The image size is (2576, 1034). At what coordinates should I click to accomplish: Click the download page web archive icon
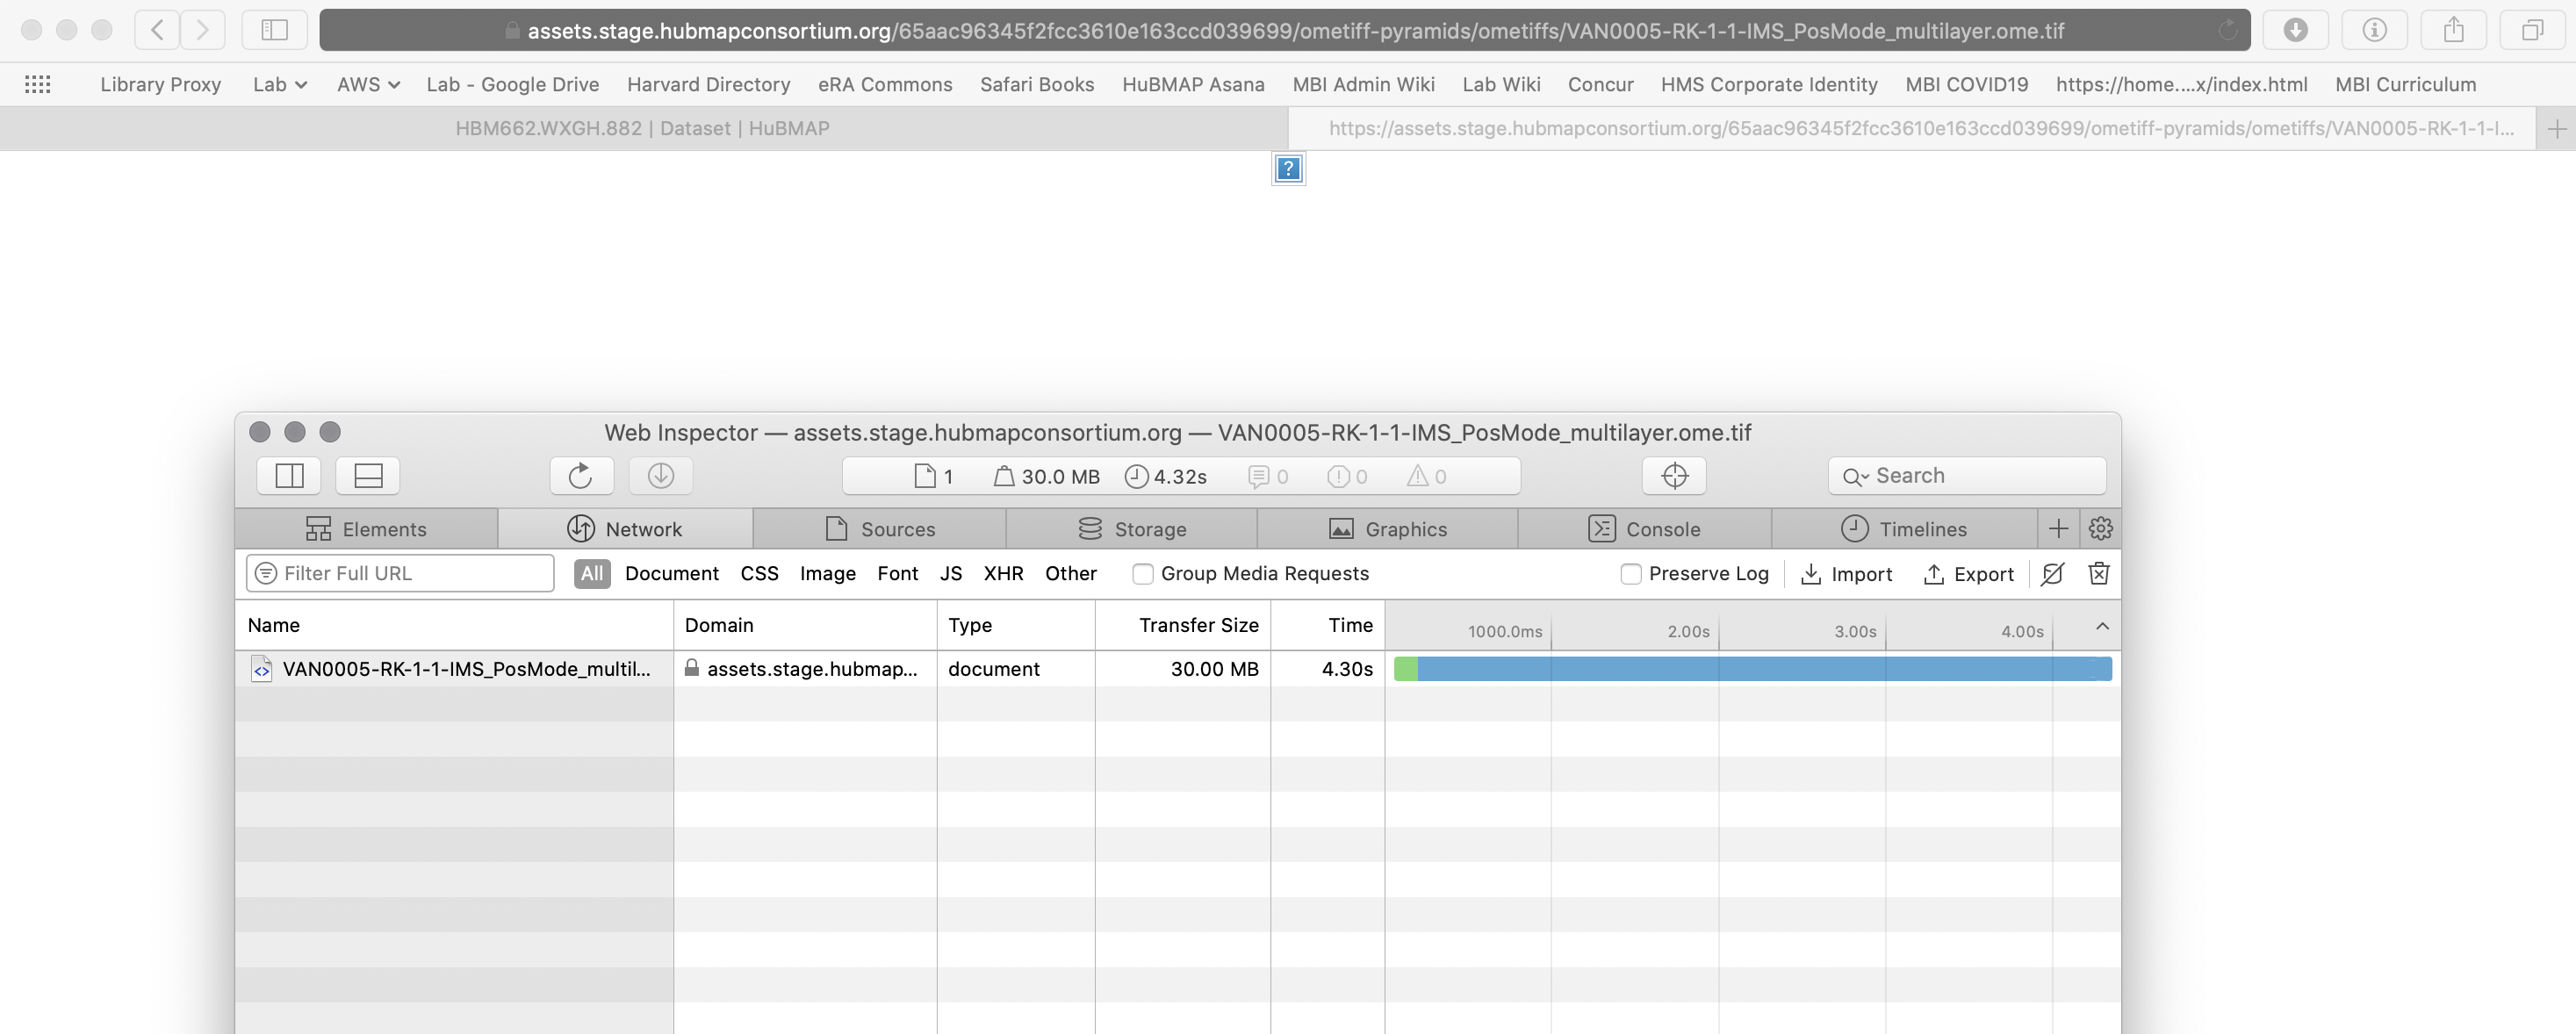point(660,475)
